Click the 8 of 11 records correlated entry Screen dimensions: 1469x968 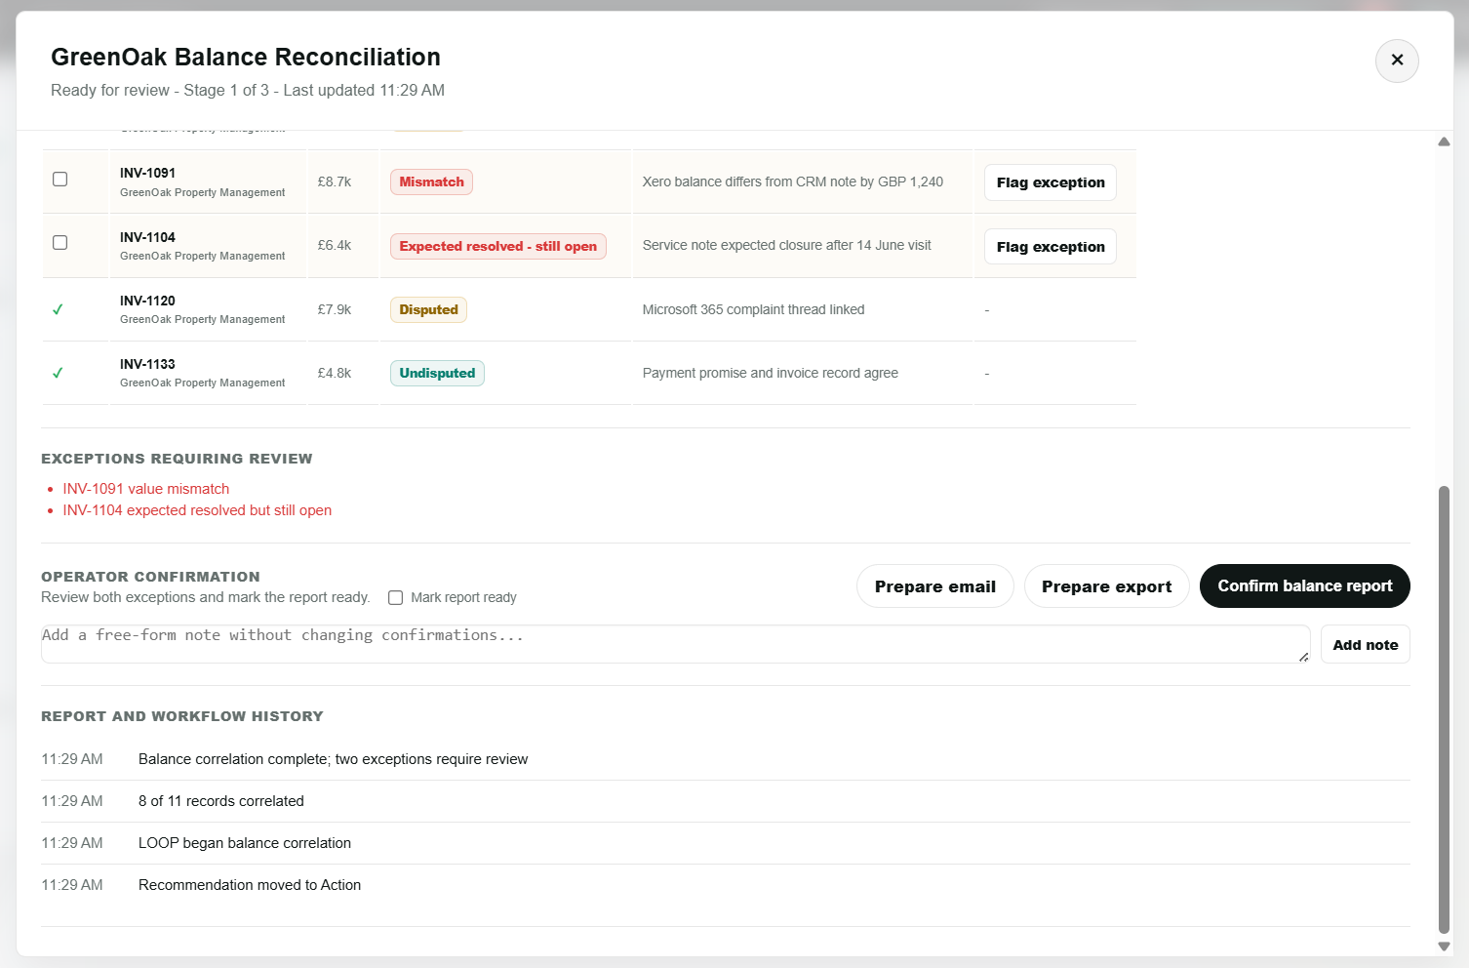click(221, 801)
